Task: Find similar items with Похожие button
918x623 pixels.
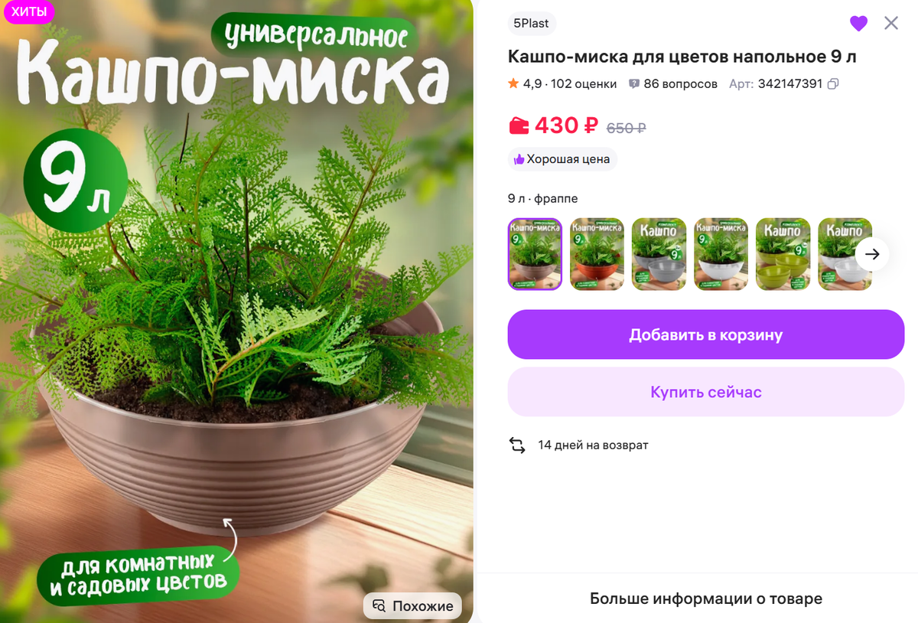Action: tap(412, 605)
